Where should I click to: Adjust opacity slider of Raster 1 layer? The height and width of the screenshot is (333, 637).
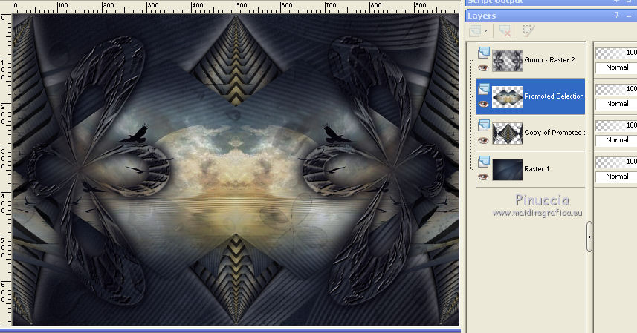[x=616, y=162]
